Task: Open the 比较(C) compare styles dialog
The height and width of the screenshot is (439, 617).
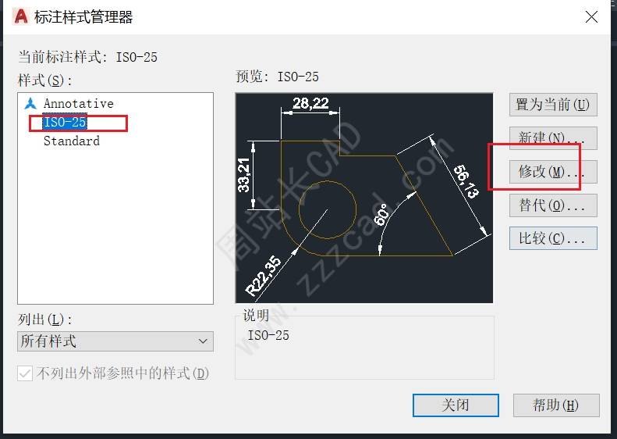Action: click(553, 238)
